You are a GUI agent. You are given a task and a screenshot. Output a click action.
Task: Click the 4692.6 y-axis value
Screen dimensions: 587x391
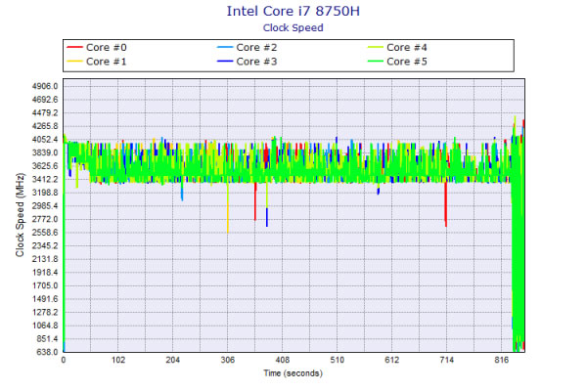point(45,100)
